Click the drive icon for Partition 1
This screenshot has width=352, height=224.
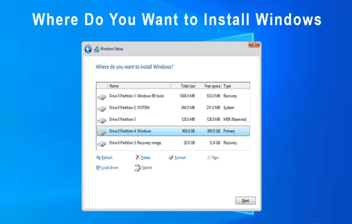point(102,96)
